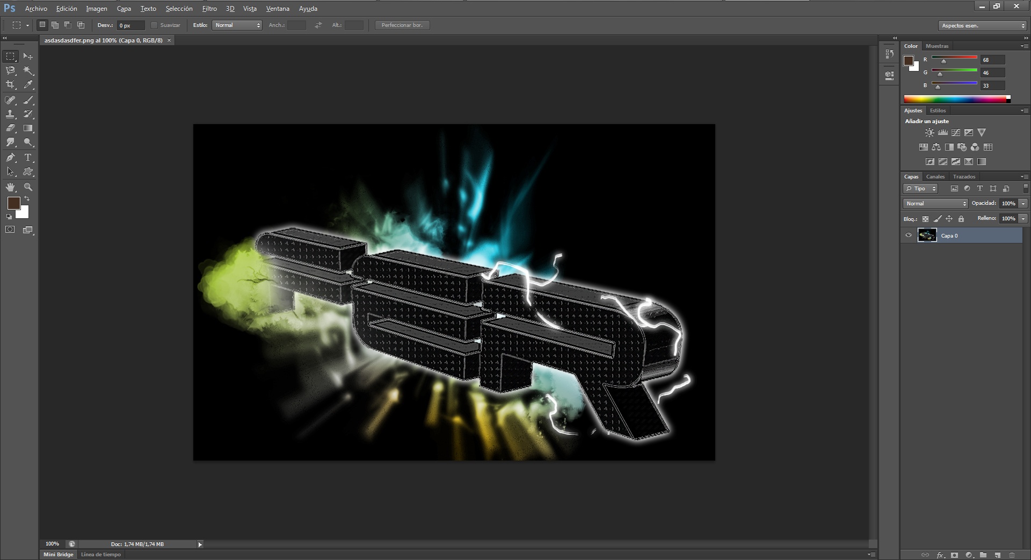Select the Eyedropper tool
The width and height of the screenshot is (1031, 560).
[28, 84]
